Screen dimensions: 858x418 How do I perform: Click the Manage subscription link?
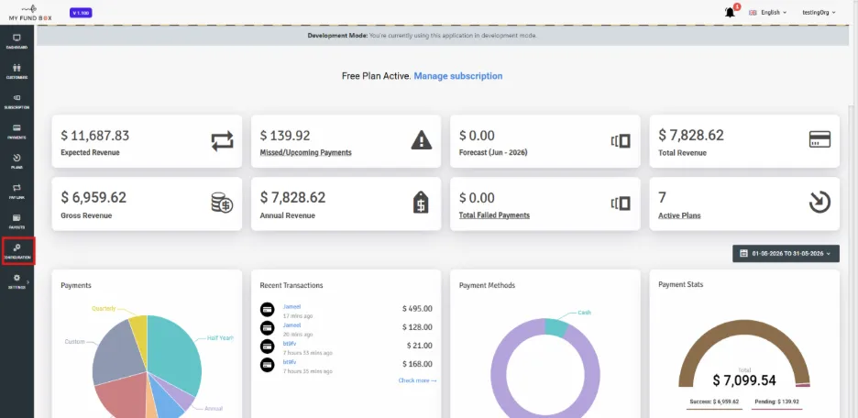tap(458, 76)
